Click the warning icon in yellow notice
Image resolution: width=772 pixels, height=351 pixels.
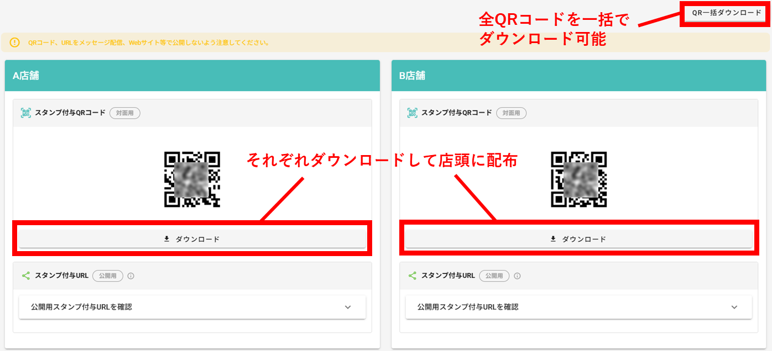[x=15, y=42]
